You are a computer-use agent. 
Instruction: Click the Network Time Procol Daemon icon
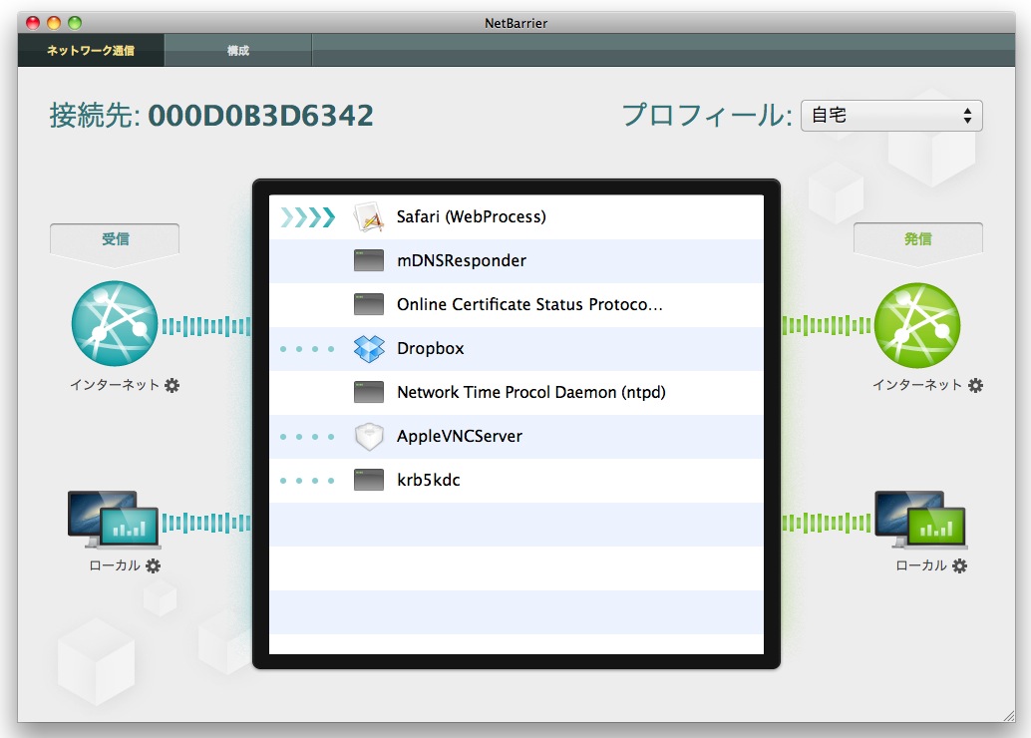[369, 392]
